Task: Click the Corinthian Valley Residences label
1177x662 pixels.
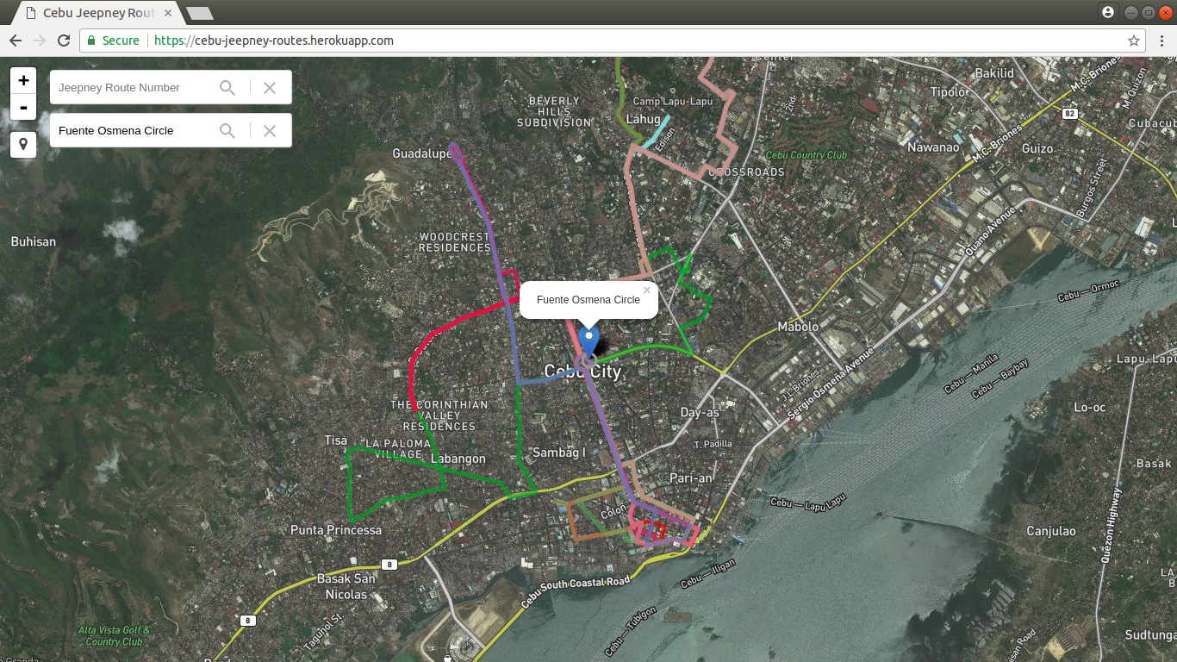Action: tap(439, 415)
